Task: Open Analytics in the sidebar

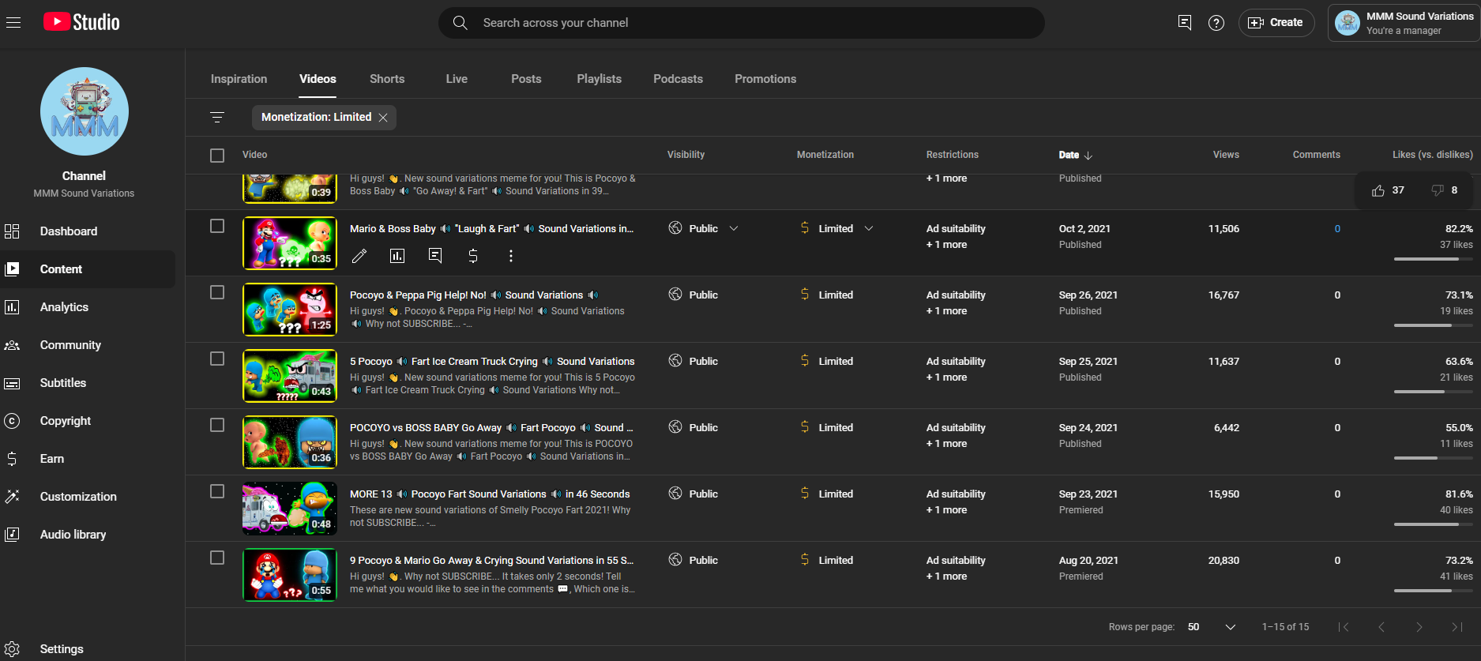Action: (88, 307)
